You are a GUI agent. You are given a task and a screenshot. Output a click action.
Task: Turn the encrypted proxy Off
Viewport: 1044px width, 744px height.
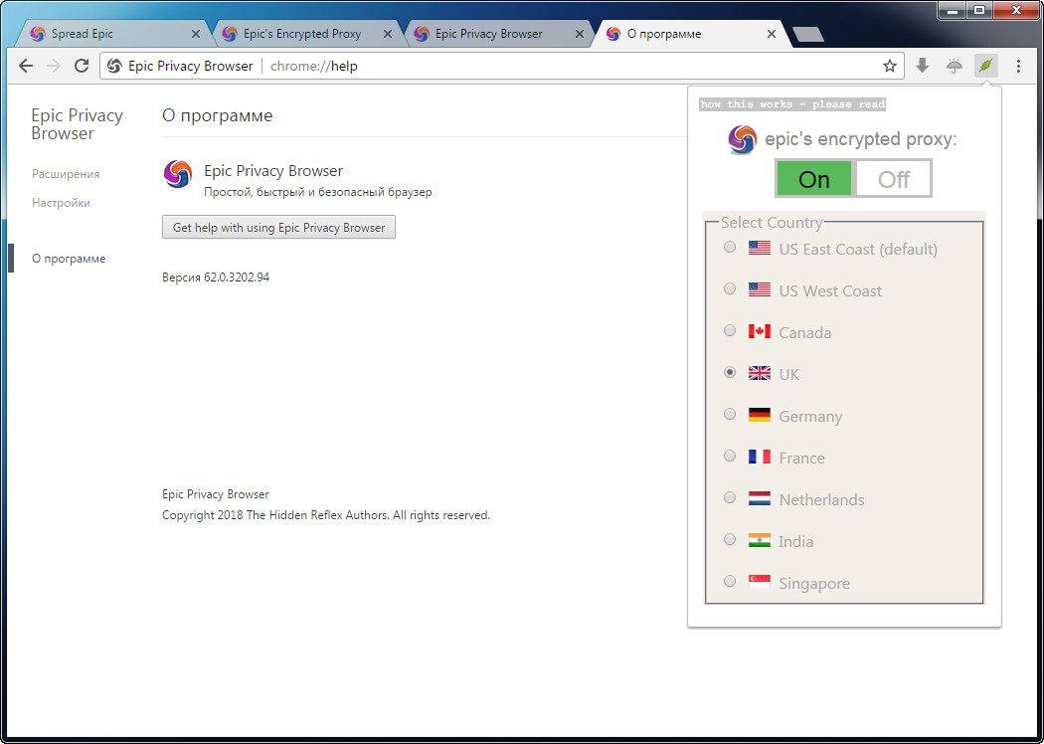893,178
